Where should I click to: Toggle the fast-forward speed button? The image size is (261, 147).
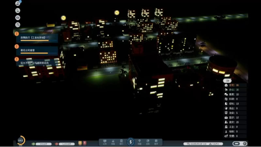(x=236, y=143)
